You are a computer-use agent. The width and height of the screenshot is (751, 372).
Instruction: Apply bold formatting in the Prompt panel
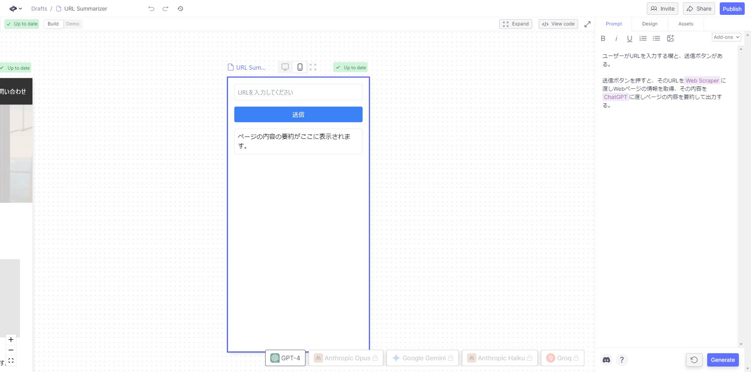click(x=603, y=38)
